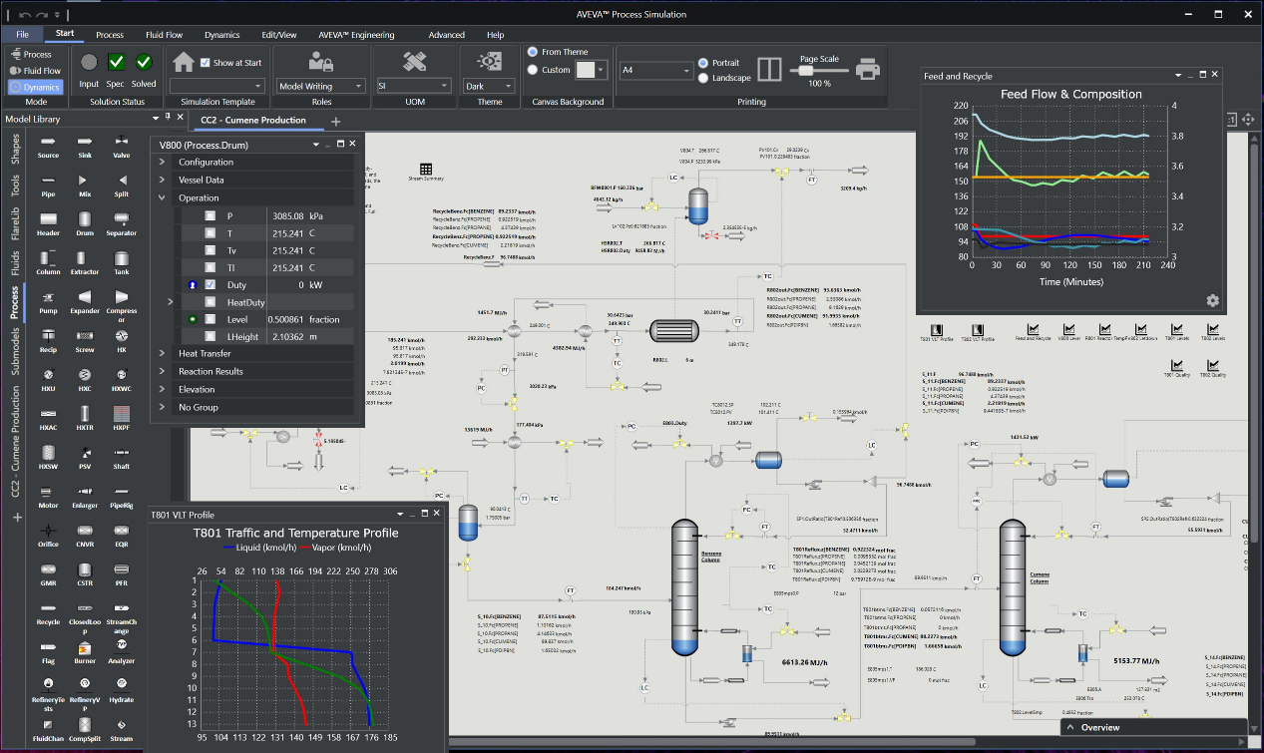
Task: Open the Roles dropdown showing Model Writing
Action: [x=319, y=86]
